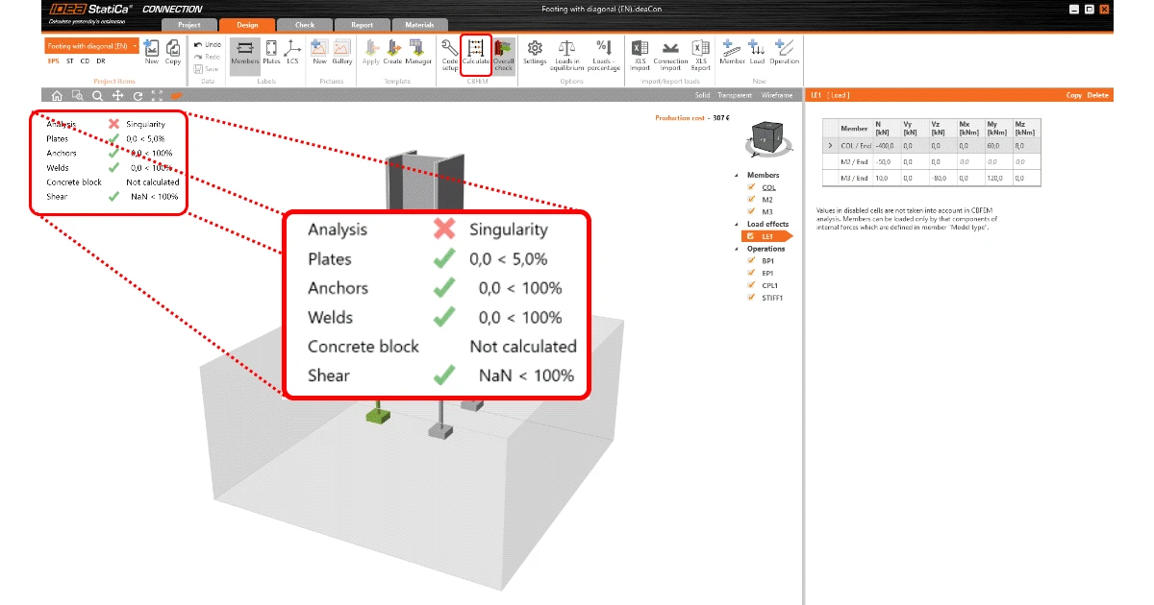
Task: Switch view mode to Wireframe
Action: point(777,96)
